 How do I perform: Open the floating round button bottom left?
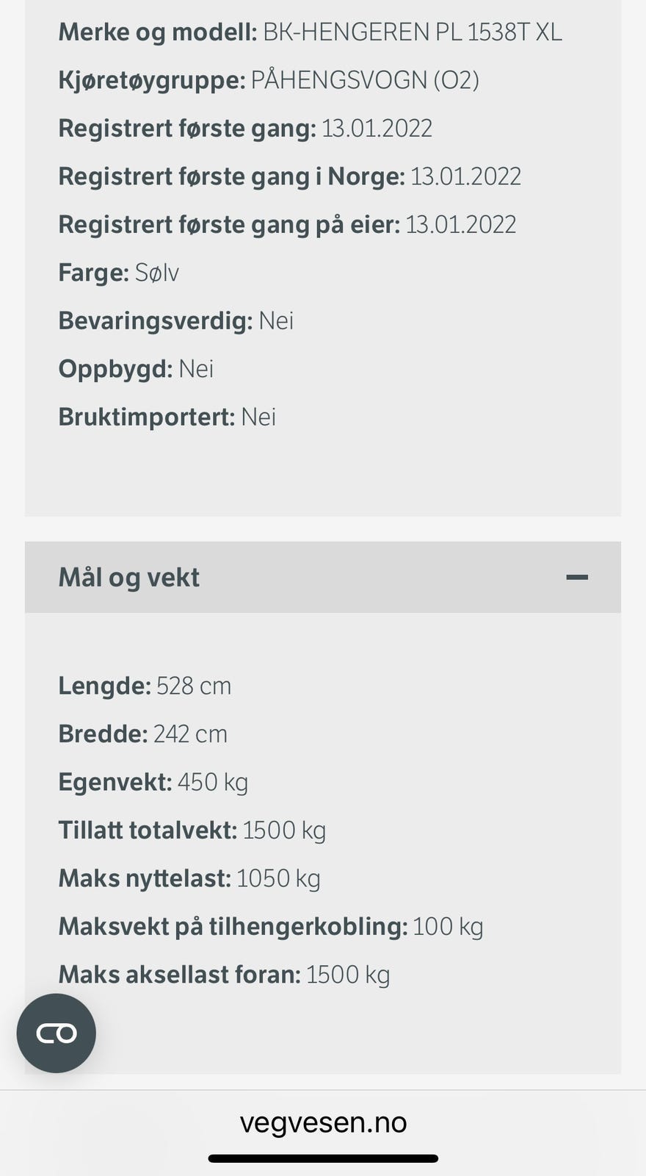[x=57, y=1033]
